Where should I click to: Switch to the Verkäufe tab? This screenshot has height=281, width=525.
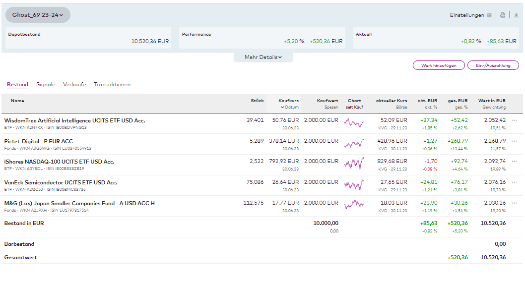(74, 85)
